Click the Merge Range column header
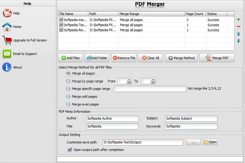 point(151,14)
